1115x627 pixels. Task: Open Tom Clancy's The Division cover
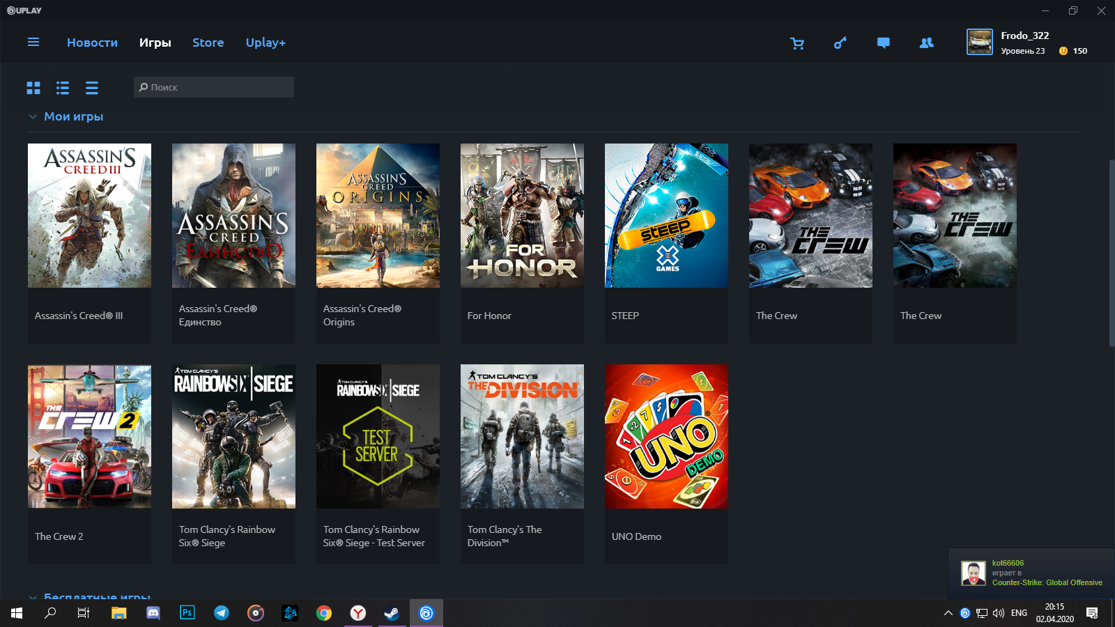[522, 436]
